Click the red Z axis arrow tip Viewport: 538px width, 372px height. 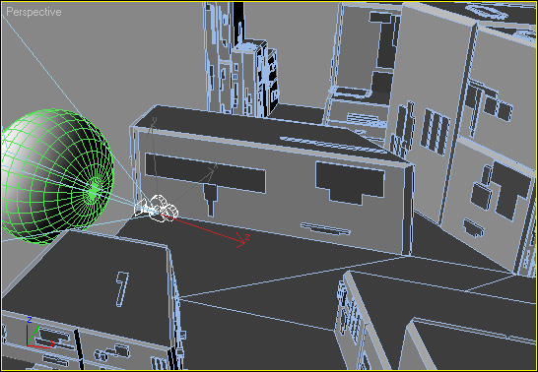(x=243, y=242)
